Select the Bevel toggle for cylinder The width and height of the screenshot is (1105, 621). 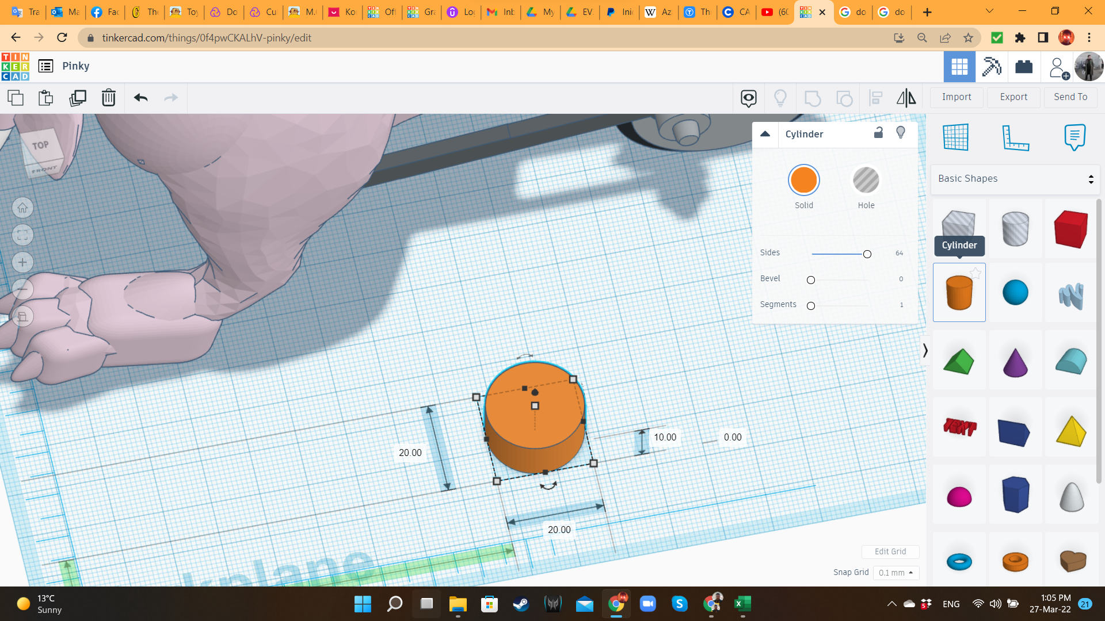coord(810,279)
